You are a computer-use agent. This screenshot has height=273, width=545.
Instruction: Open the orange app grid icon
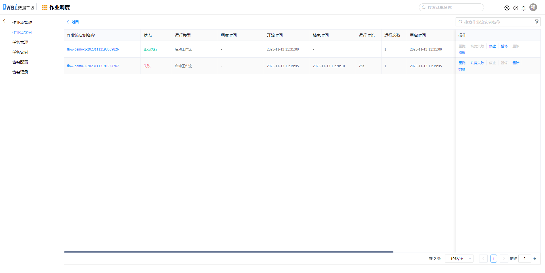pos(45,7)
